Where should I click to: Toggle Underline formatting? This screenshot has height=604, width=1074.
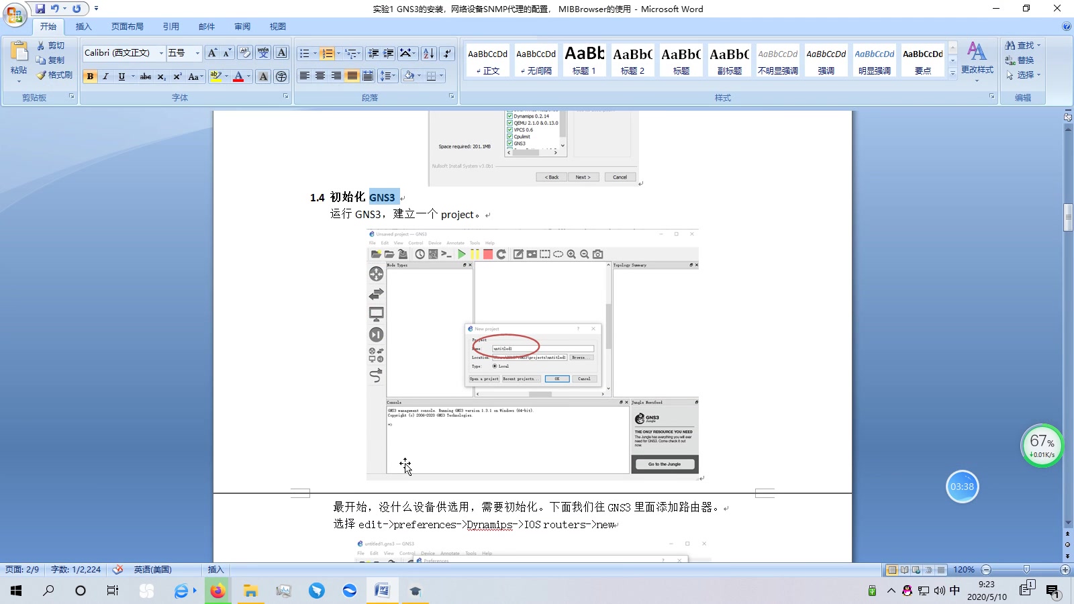pyautogui.click(x=121, y=77)
